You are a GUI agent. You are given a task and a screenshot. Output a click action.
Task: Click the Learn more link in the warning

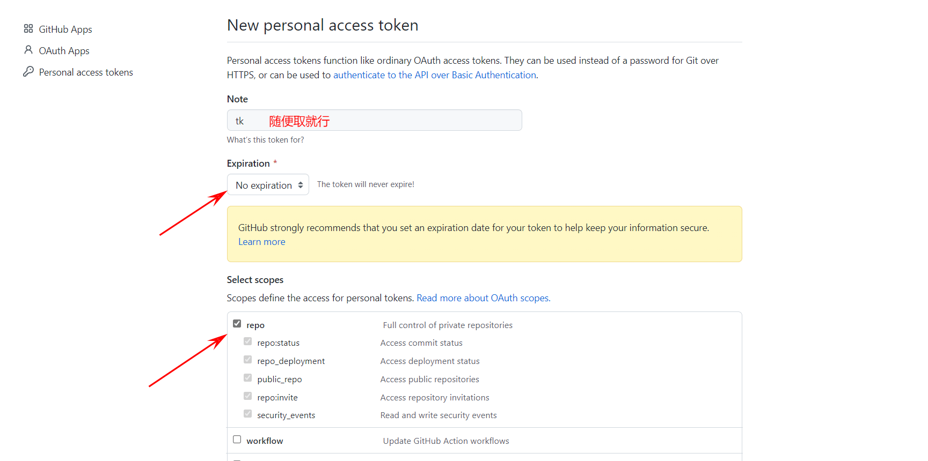tap(261, 241)
